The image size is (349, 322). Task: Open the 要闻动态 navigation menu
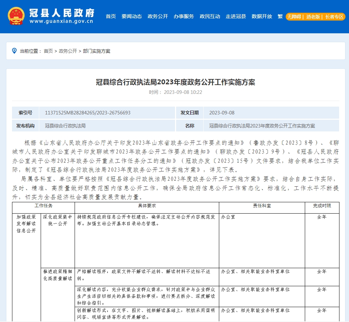click(132, 17)
